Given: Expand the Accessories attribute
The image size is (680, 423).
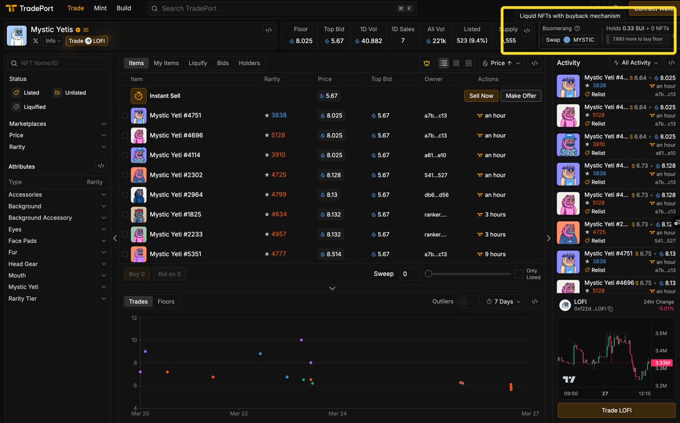Looking at the screenshot, I should 57,195.
